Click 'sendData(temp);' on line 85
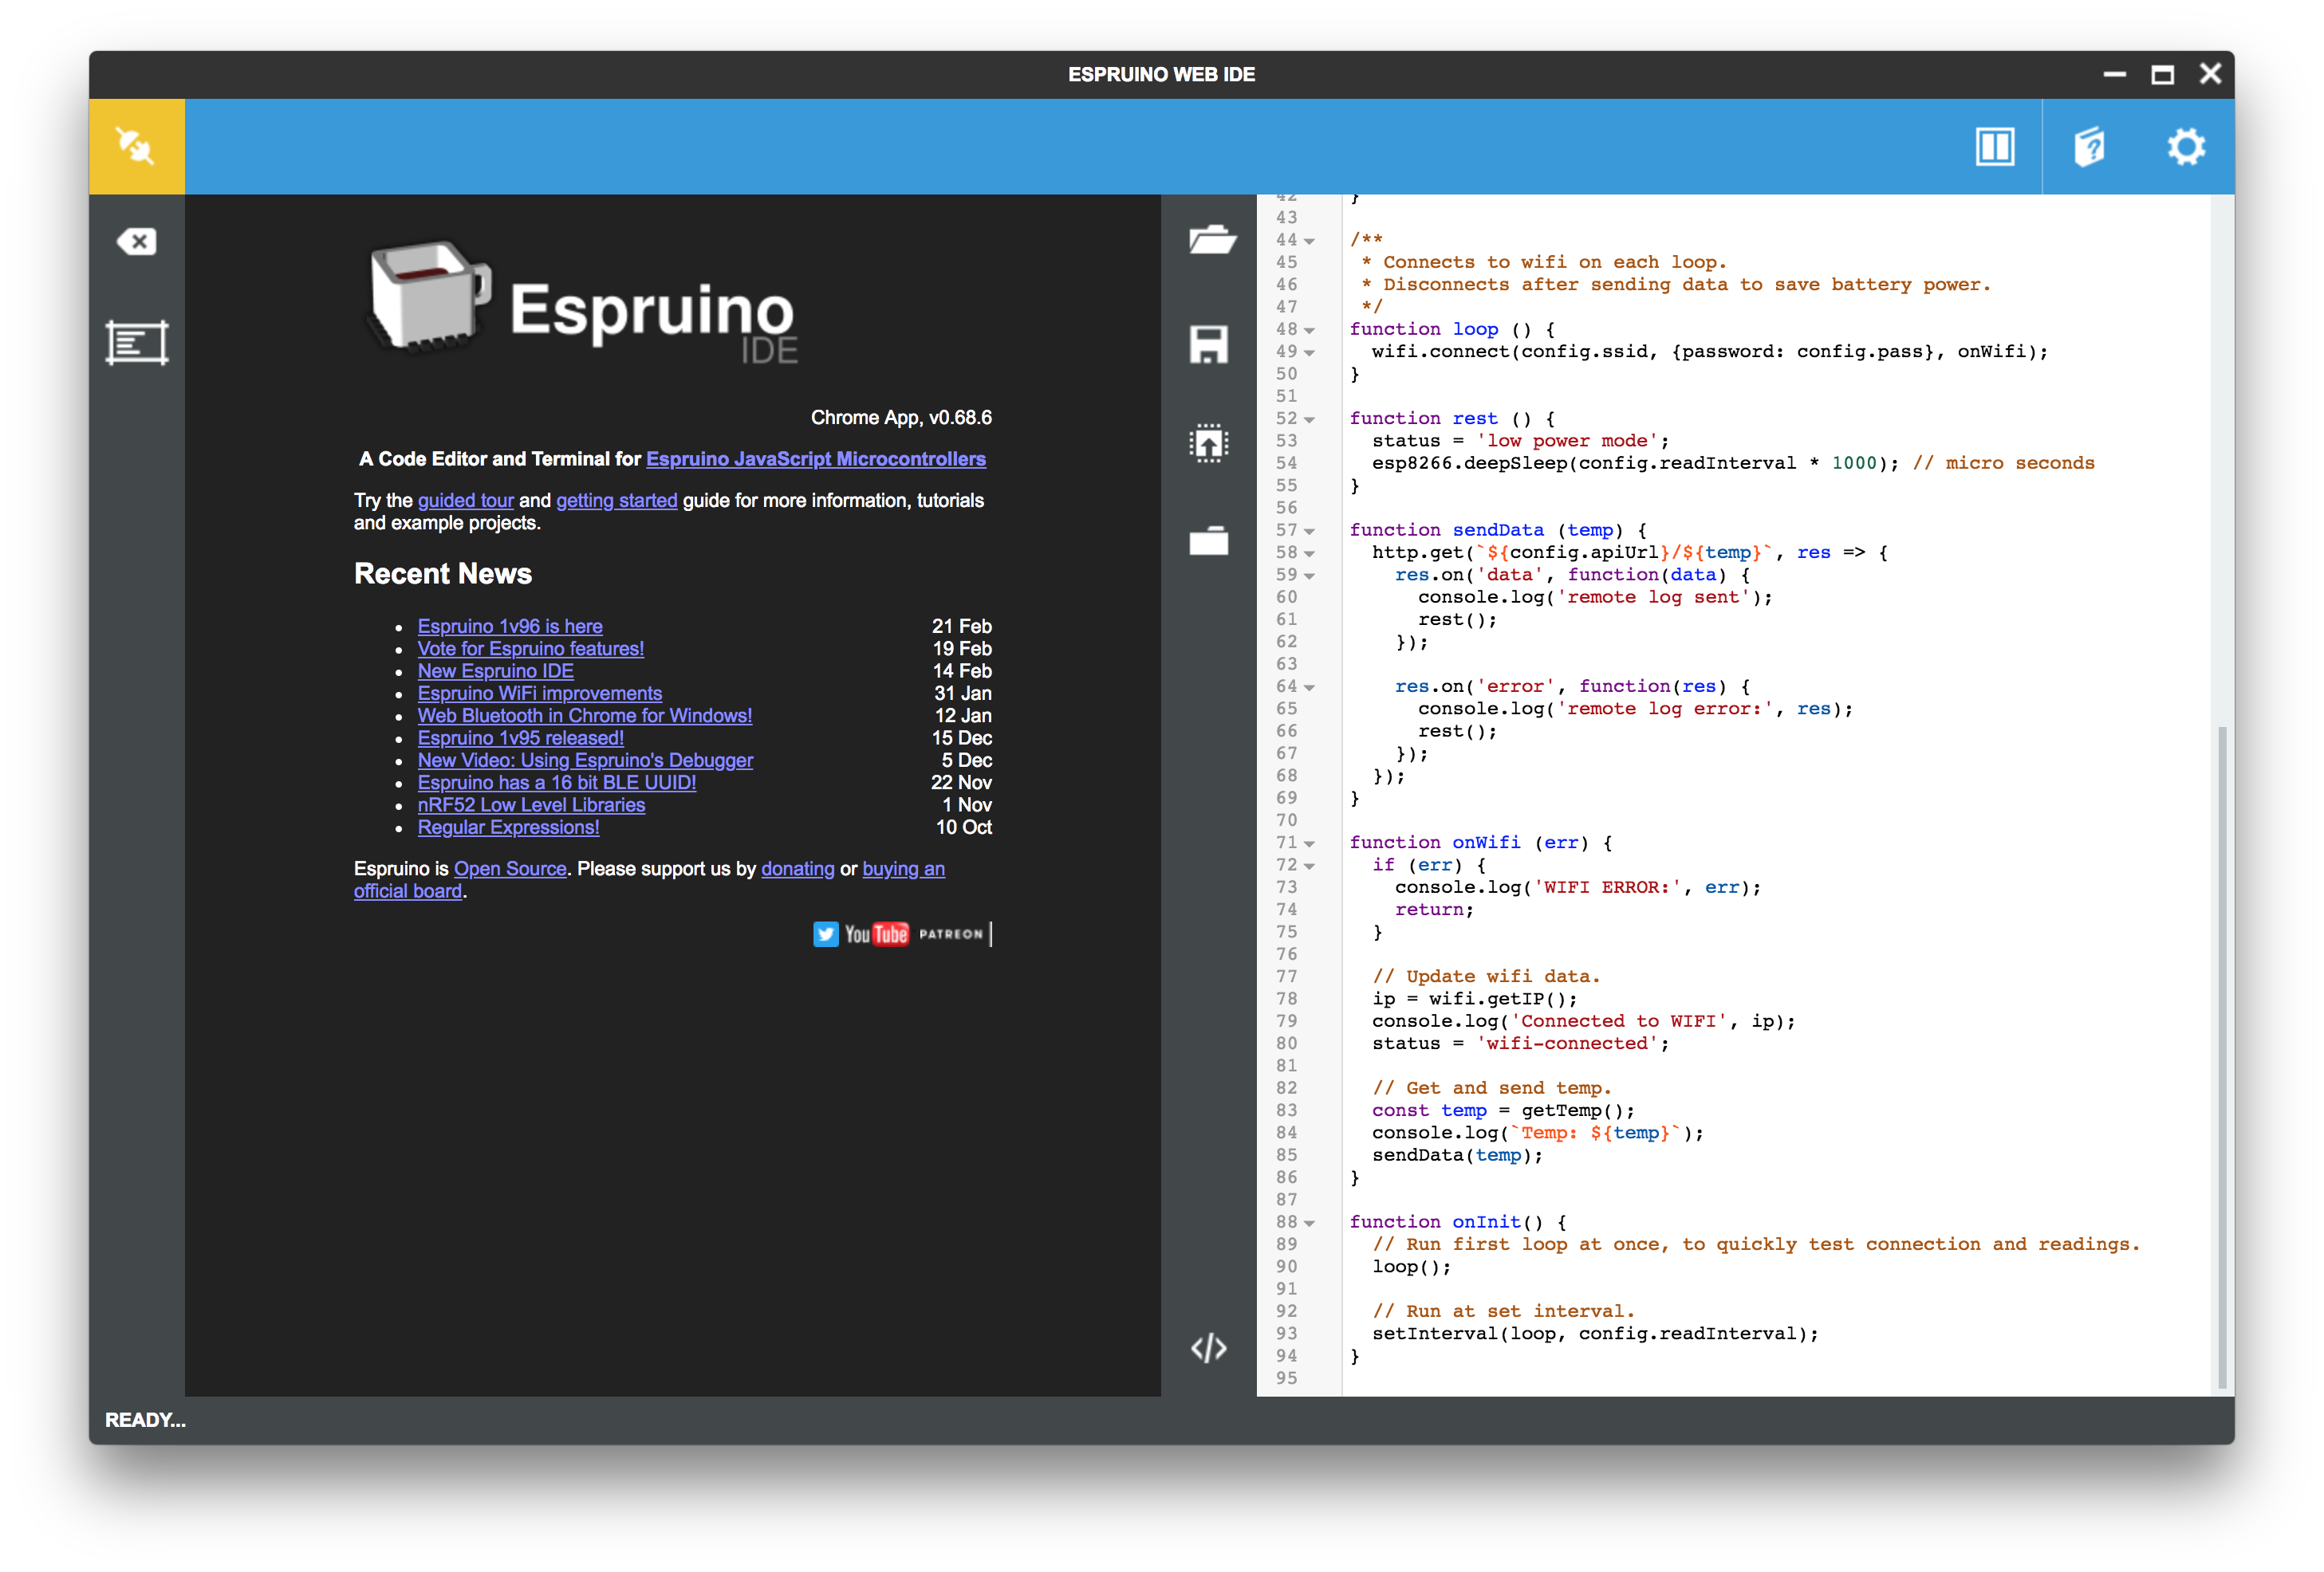Screen dimensions: 2324x1572 1457,1155
